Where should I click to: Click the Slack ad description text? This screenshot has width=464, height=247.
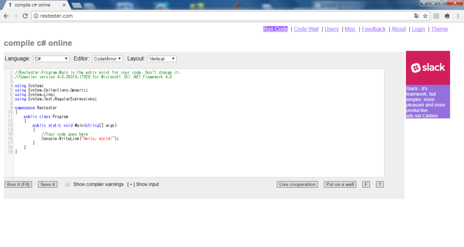(x=425, y=99)
